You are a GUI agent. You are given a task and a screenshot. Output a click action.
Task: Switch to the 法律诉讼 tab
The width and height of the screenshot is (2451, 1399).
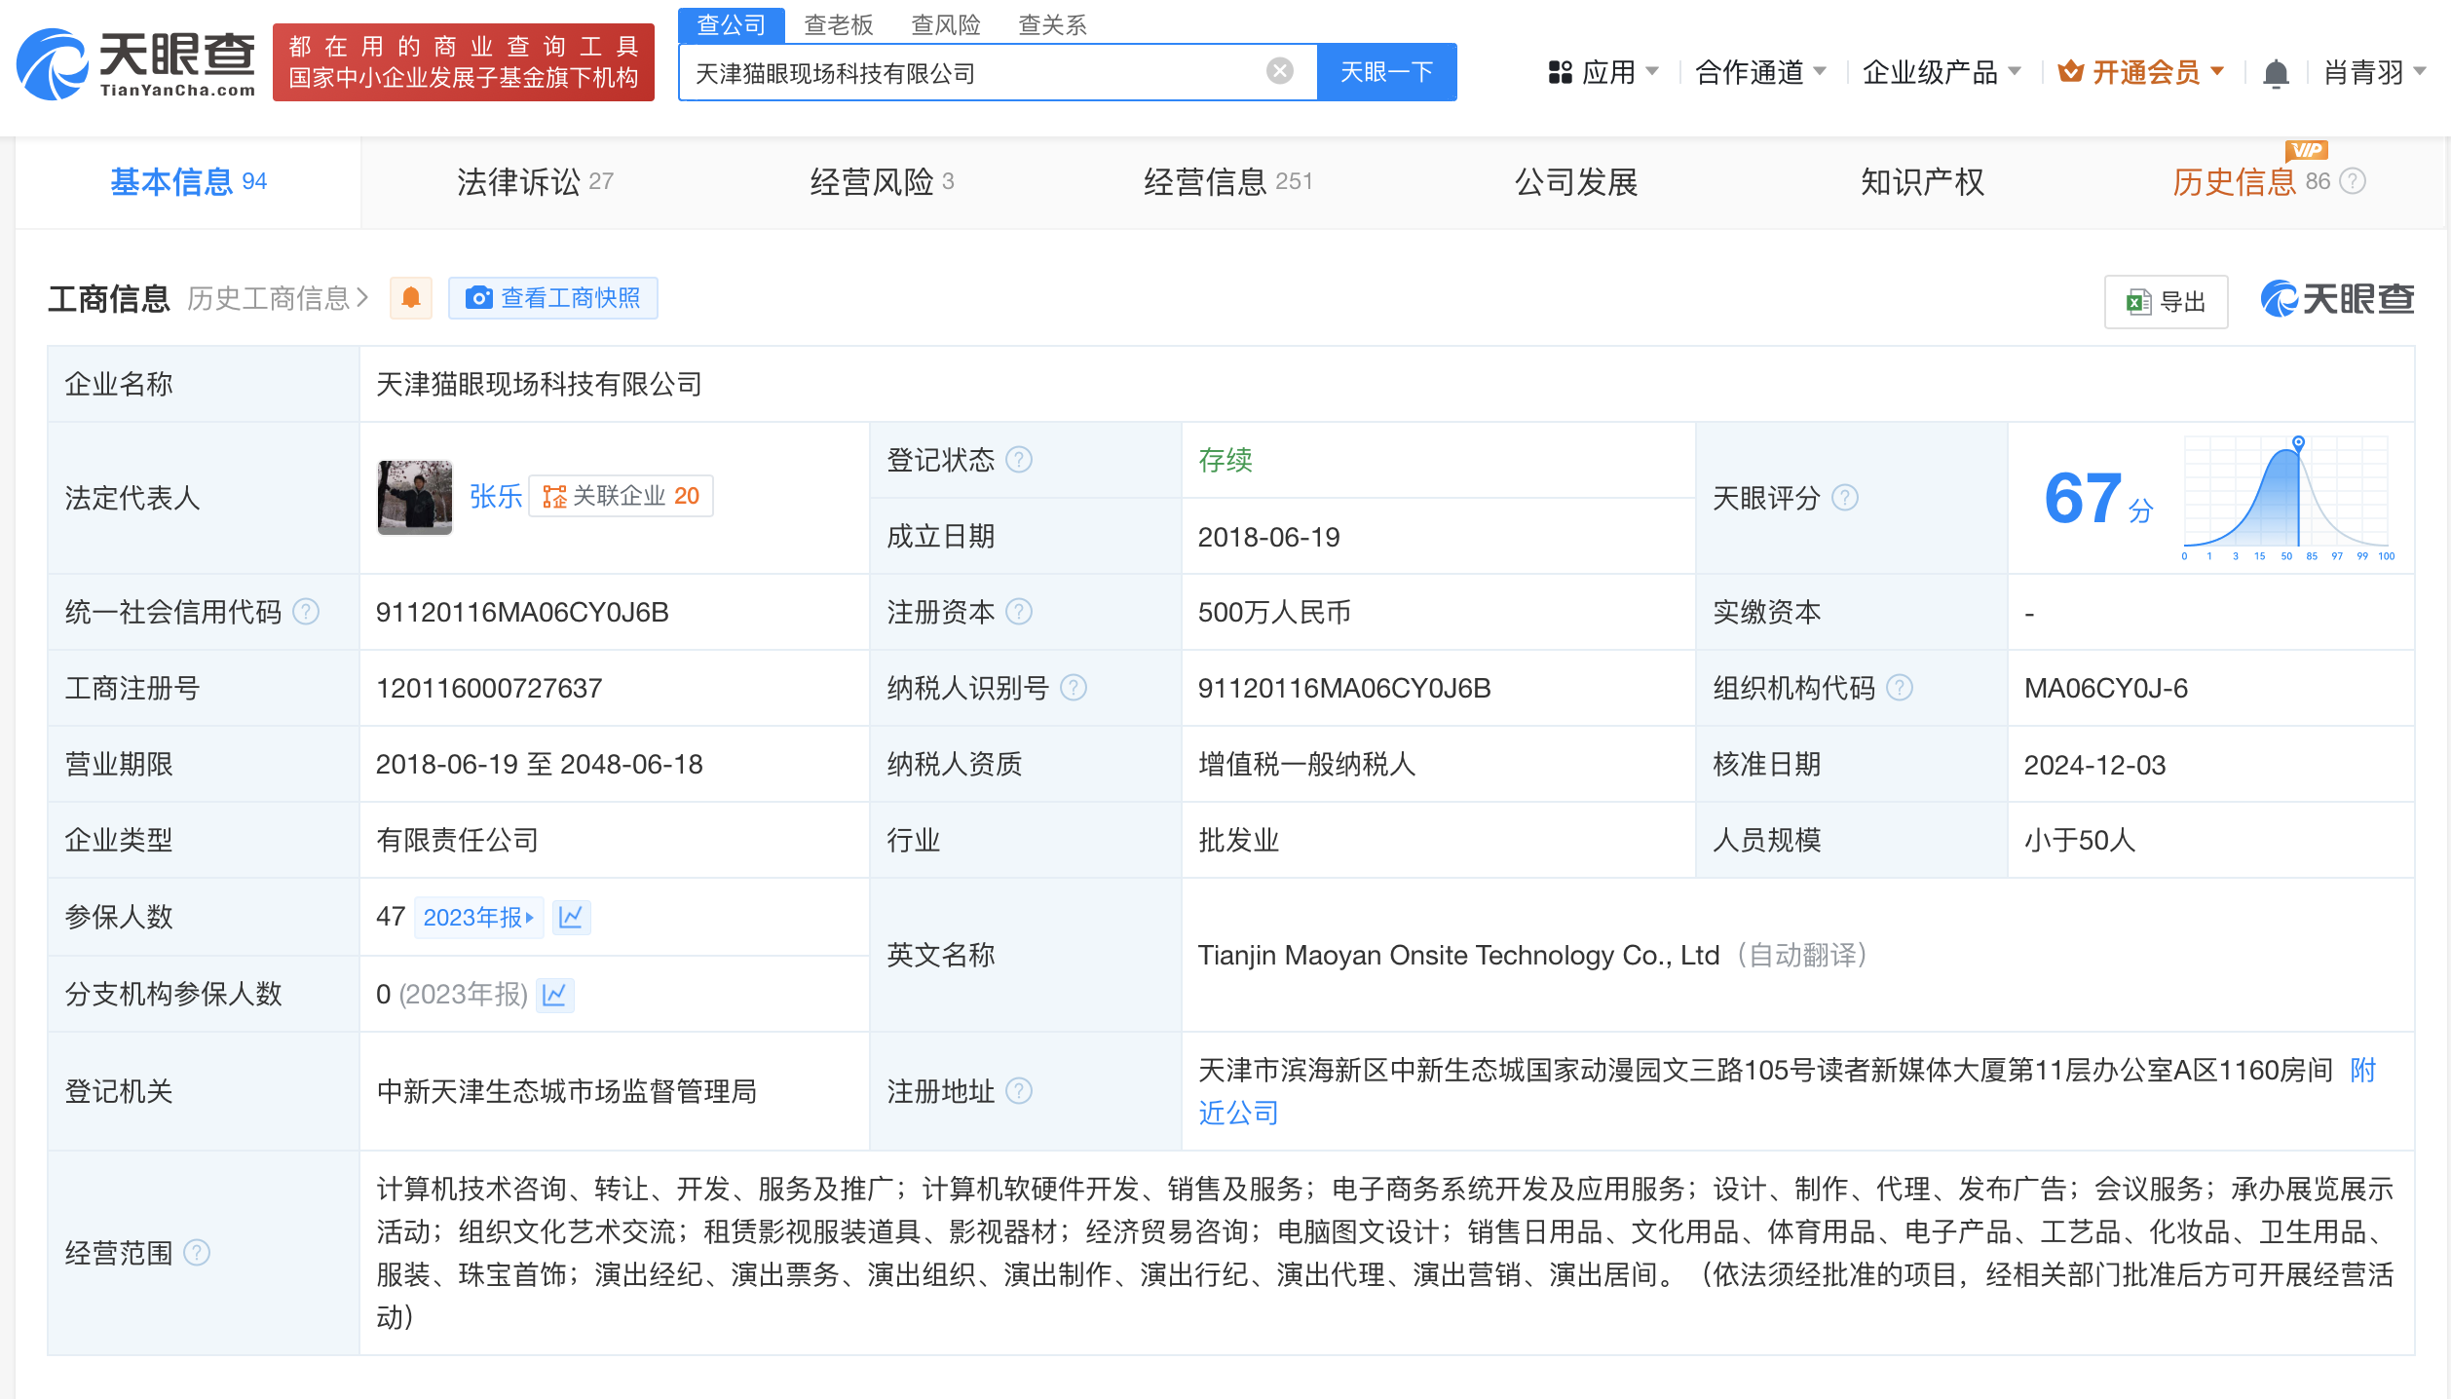pos(535,182)
